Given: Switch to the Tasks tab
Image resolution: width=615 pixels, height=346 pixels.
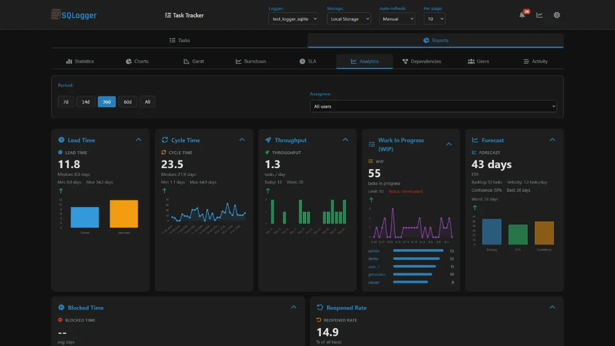Looking at the screenshot, I should [179, 40].
